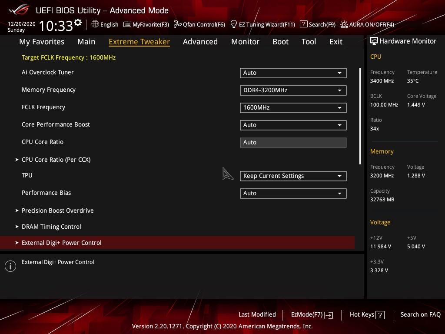Click the Target FCLK Frequency text
Image resolution: width=445 pixels, height=334 pixels.
pos(69,57)
